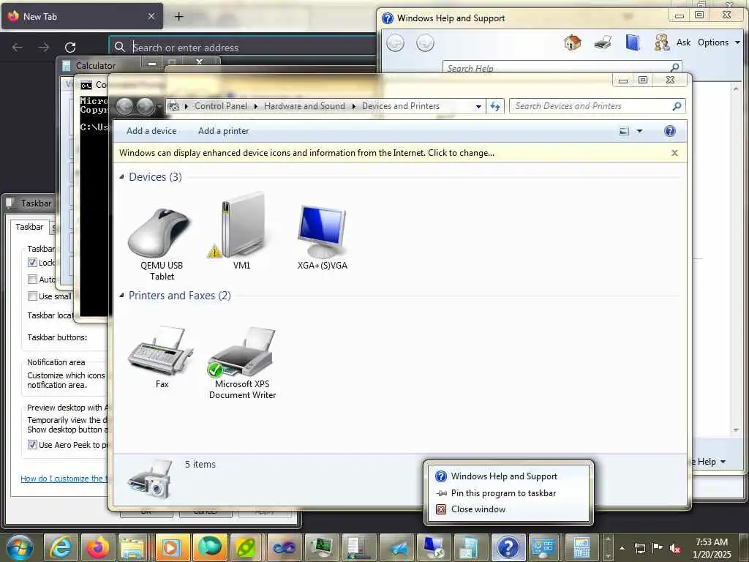Click the Action Center flag tray icon

pyautogui.click(x=658, y=548)
